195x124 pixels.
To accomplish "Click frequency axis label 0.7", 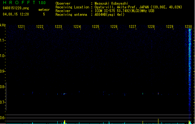I will point(2,102).
